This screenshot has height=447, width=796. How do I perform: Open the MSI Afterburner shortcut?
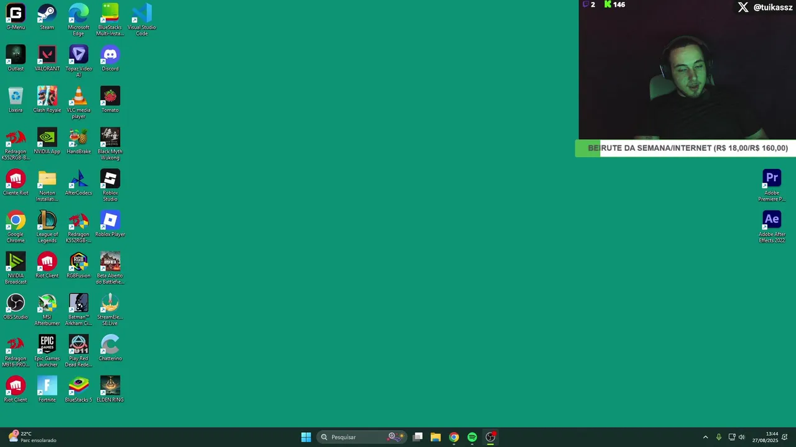(47, 310)
